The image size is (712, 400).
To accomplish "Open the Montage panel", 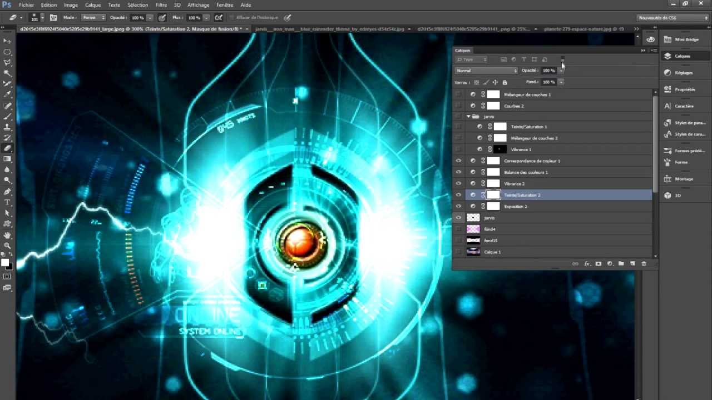I will click(x=684, y=179).
